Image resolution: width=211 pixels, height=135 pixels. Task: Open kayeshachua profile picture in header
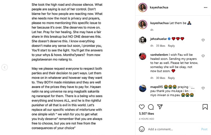click(x=143, y=8)
